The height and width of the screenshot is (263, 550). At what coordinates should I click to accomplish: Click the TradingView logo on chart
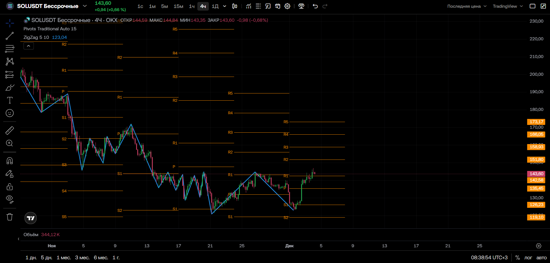click(31, 218)
